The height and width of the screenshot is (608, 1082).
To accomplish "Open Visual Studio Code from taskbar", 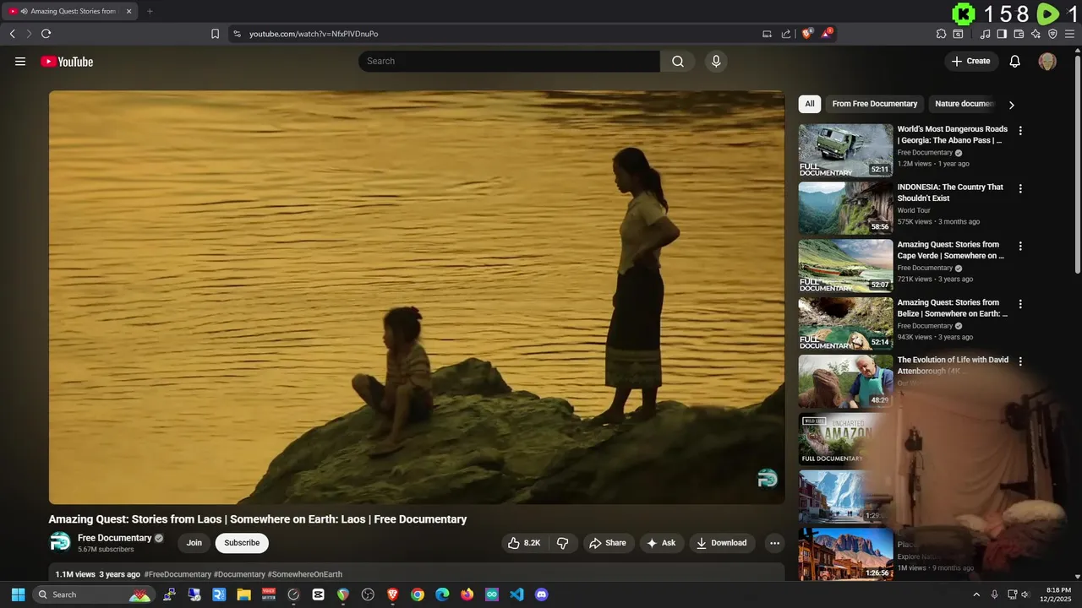I will [516, 594].
